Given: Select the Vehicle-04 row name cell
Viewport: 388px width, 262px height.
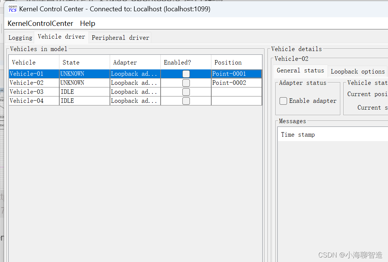Looking at the screenshot, I should (34, 101).
